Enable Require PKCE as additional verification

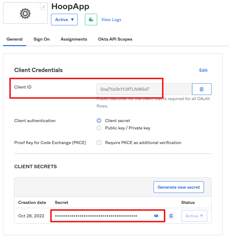[x=99, y=143]
